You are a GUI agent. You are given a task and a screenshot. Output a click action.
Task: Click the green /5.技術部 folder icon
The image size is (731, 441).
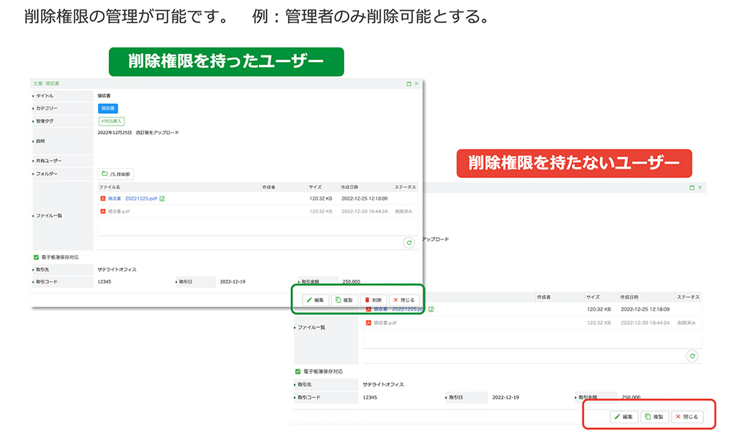click(105, 174)
